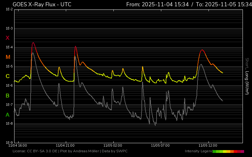Select the 11/05 02:00 time axis label
This screenshot has width=252, height=157.
[112, 146]
